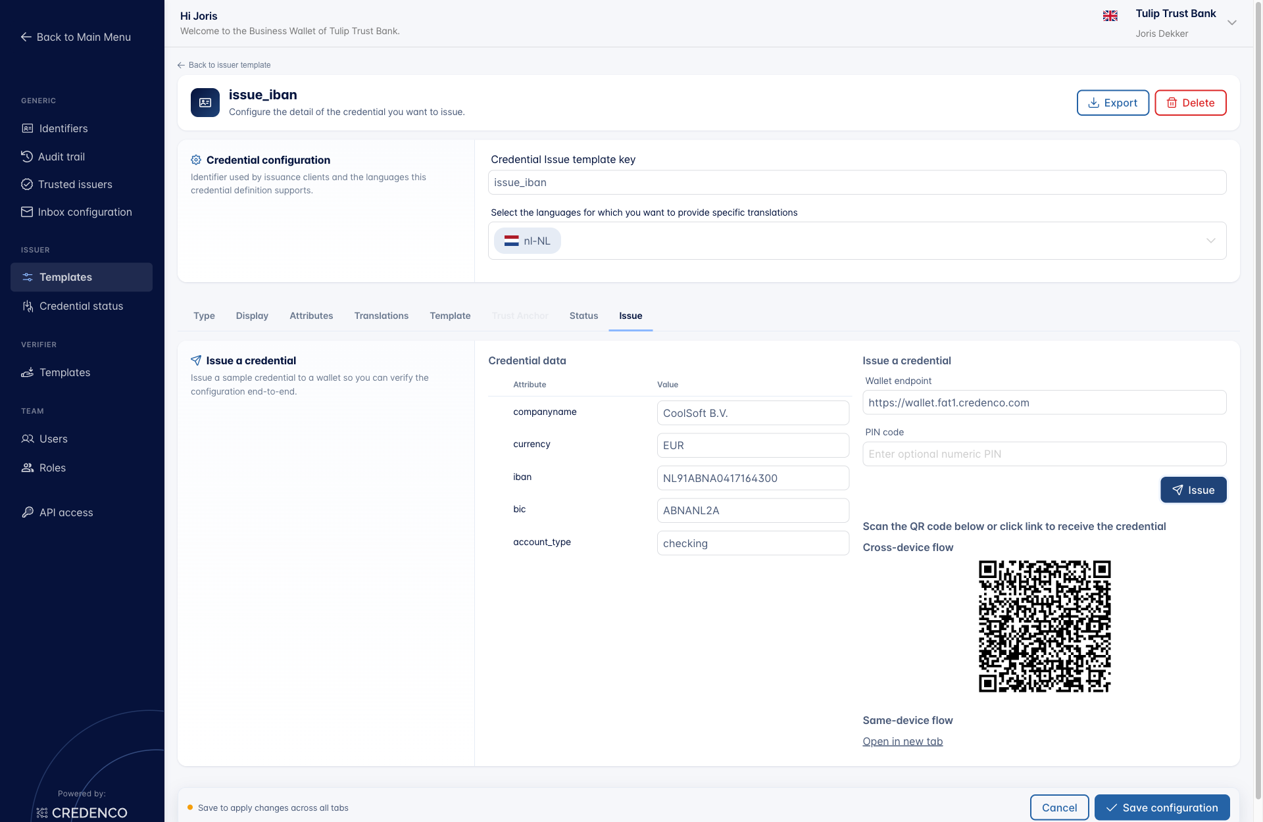The width and height of the screenshot is (1263, 822).
Task: Click the cross-device QR code
Action: 1045,626
